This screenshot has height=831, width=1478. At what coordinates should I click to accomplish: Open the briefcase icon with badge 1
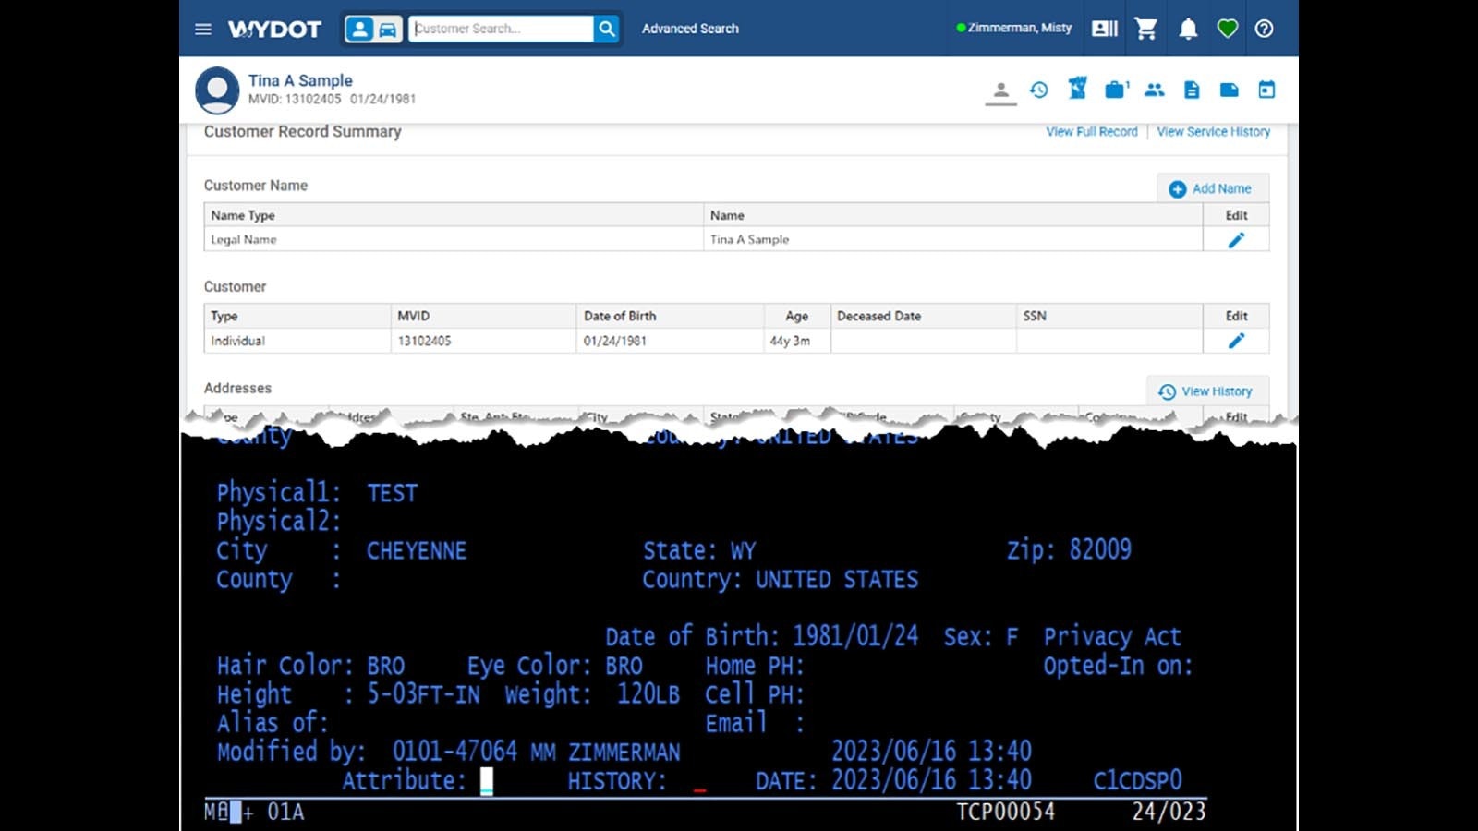(x=1116, y=90)
